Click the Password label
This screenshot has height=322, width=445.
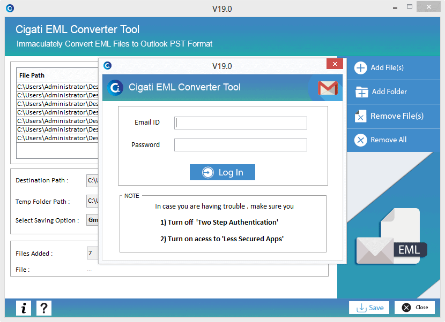click(145, 145)
